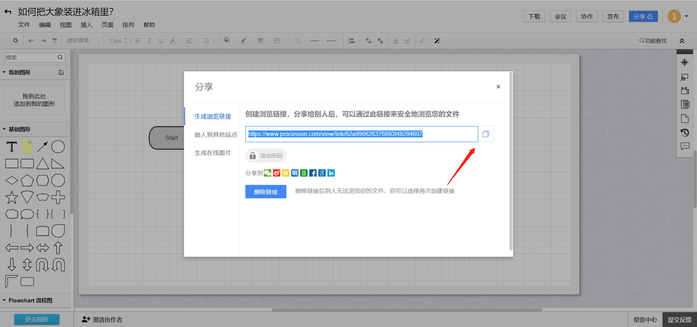
Task: Open the navigator compass icon
Action: [685, 62]
